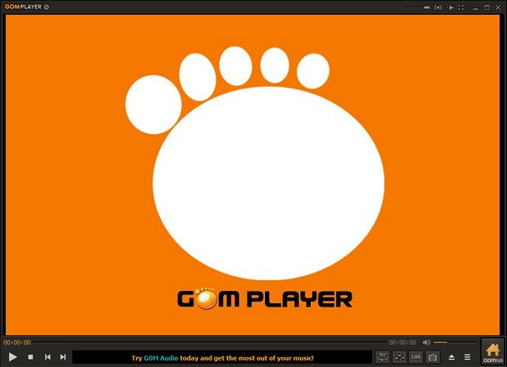Maximize the GOM Player window
Viewport: 507px width, 367px height.
tap(487, 7)
